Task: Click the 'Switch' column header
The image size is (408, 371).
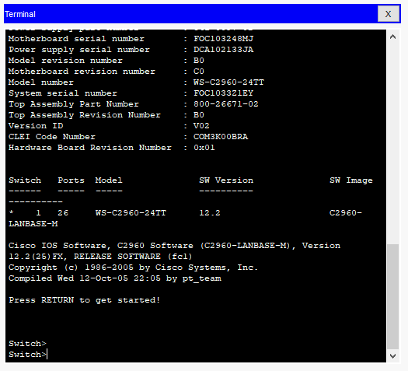Action: [25, 180]
